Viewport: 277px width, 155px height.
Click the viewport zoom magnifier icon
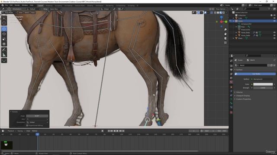[225, 30]
